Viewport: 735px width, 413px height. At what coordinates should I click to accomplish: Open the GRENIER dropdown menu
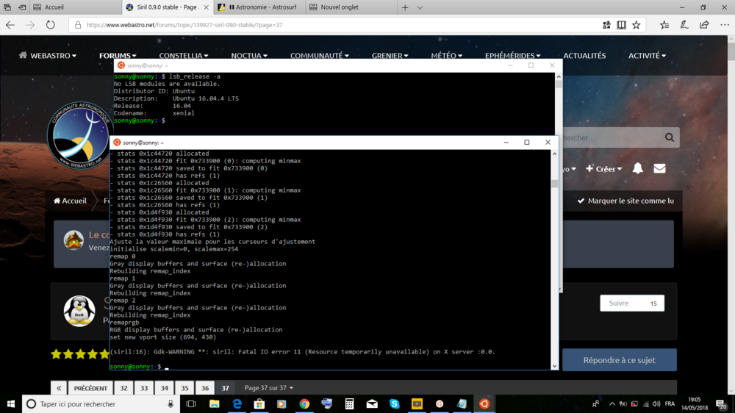390,56
